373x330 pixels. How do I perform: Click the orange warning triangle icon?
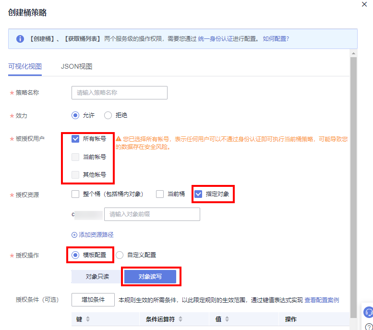119,139
